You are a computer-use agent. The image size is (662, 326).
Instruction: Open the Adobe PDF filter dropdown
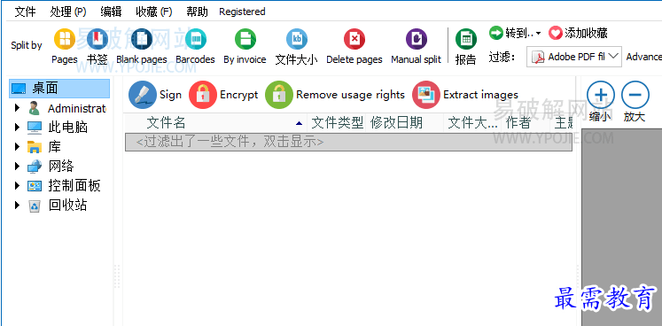coord(573,57)
